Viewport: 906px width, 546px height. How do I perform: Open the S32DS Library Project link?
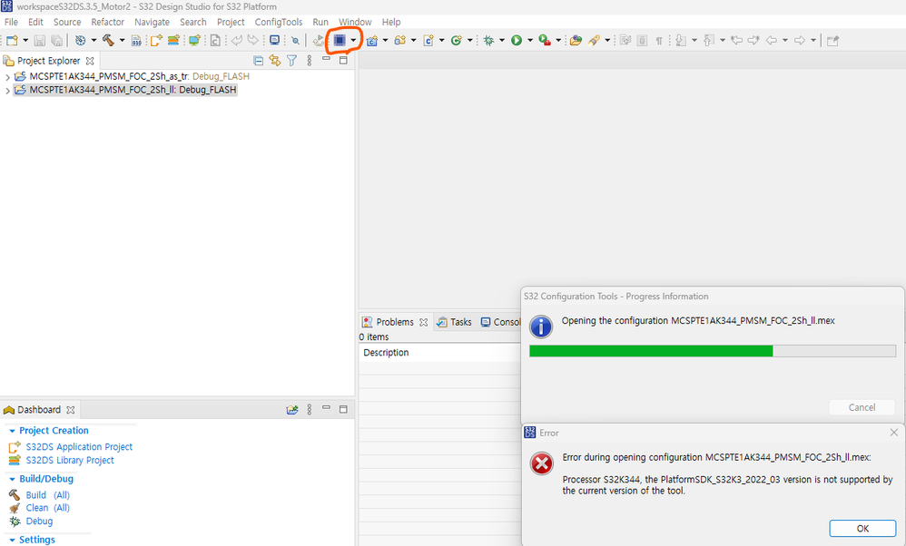point(70,460)
